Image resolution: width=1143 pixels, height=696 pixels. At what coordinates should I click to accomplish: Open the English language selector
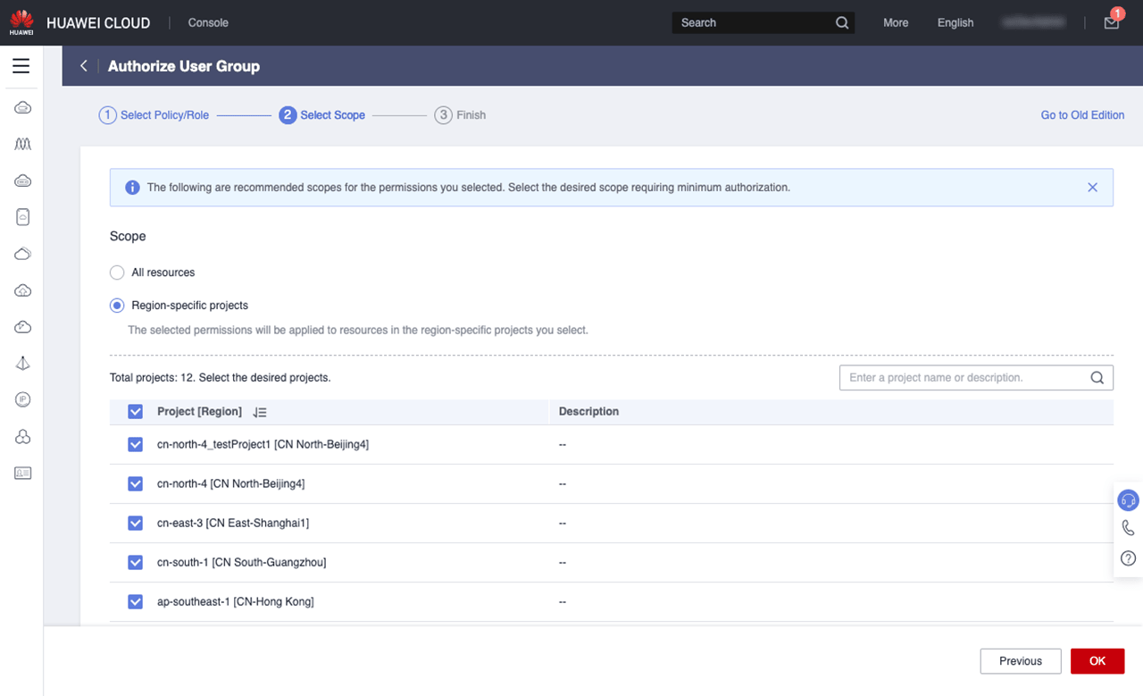[955, 23]
